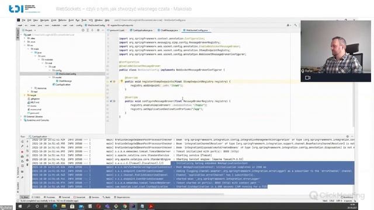This screenshot has height=210, width=374.
Task: Click override gutter icon beside configureMessageBroker
Action: (x=111, y=101)
